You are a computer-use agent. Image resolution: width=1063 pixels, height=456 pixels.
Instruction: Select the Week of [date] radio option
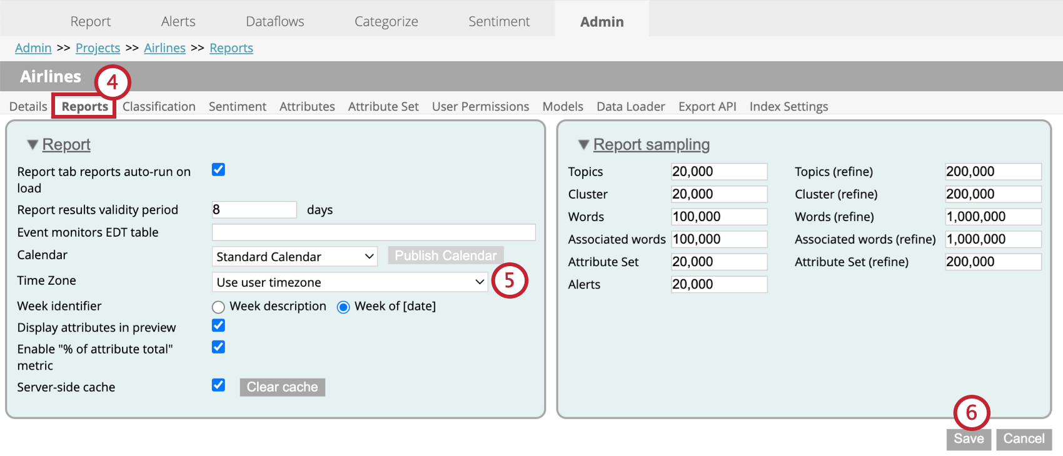(343, 307)
